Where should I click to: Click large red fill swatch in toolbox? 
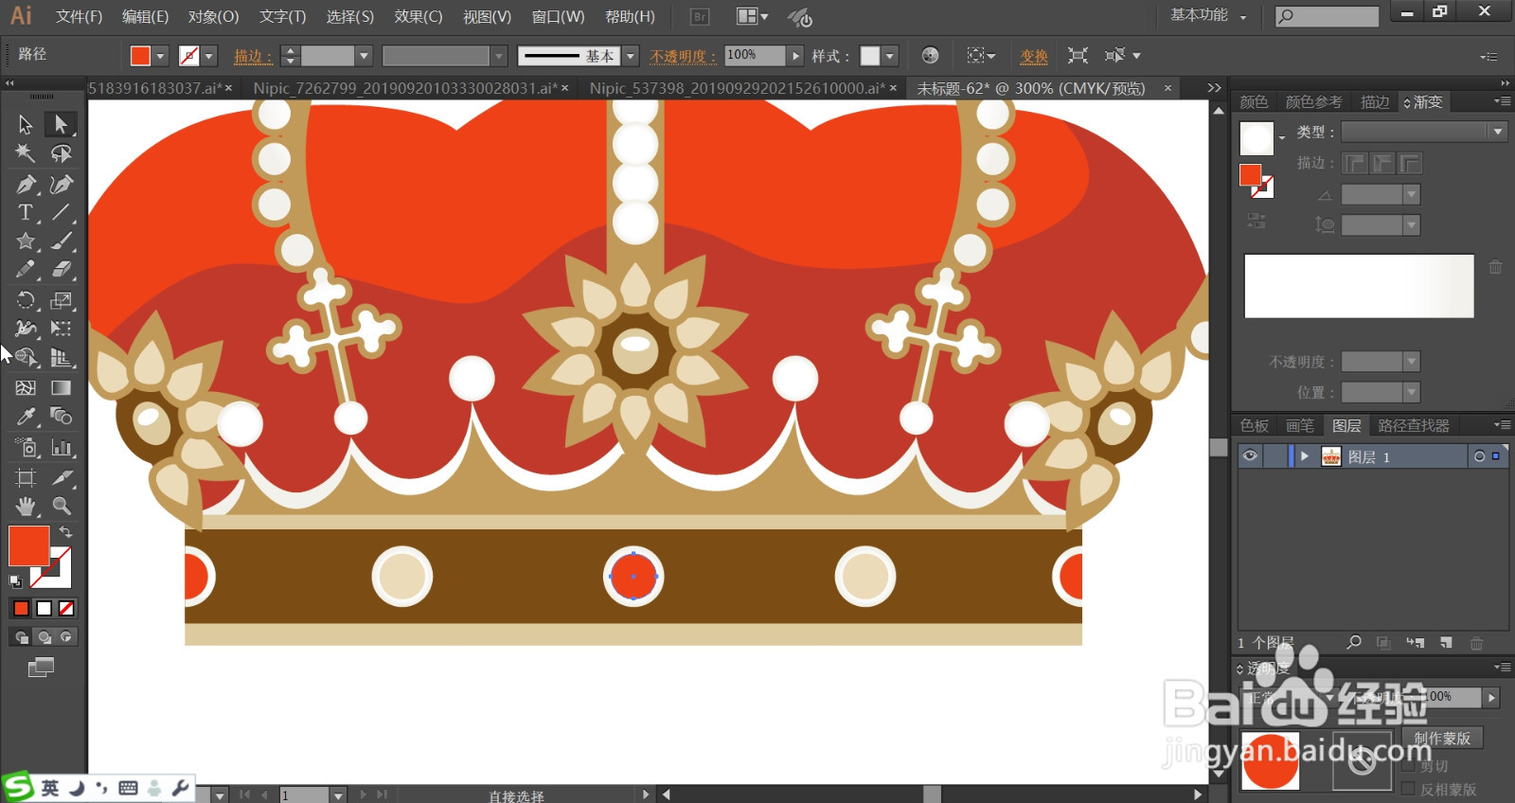[x=28, y=545]
